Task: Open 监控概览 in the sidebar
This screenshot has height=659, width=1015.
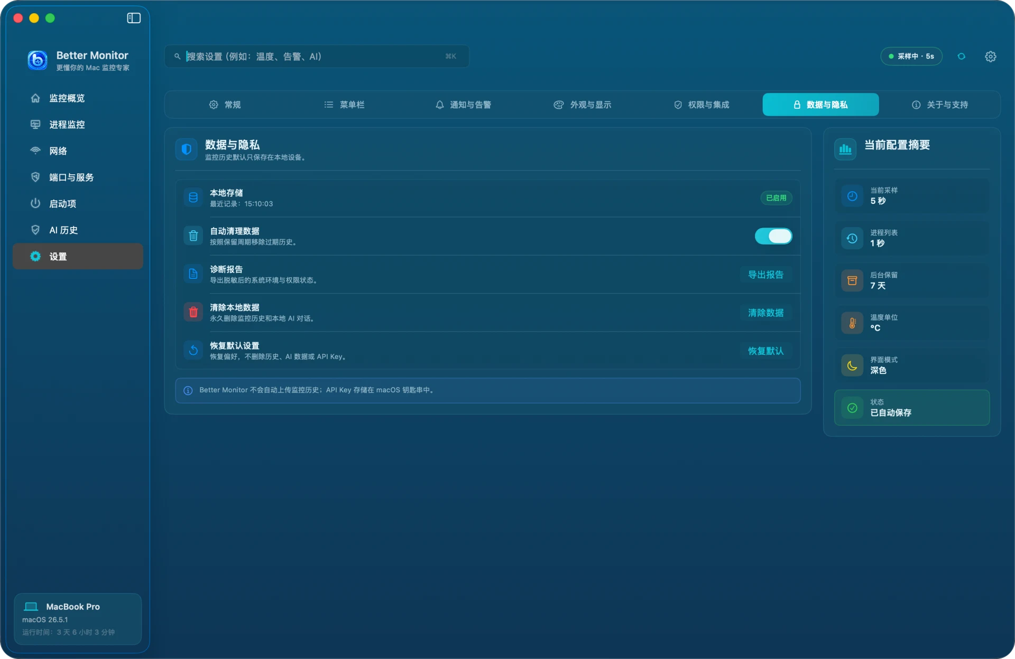Action: (x=78, y=98)
